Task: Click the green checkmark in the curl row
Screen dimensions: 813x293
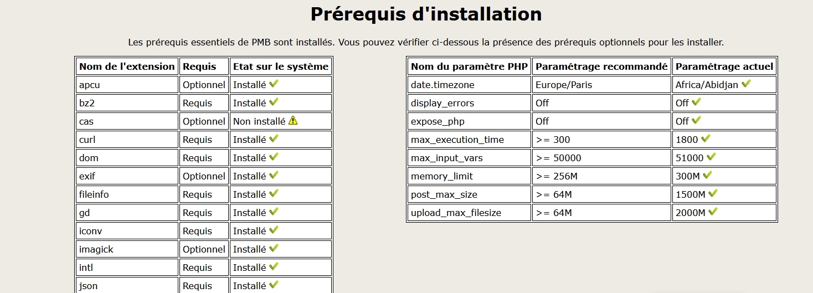Action: 274,138
